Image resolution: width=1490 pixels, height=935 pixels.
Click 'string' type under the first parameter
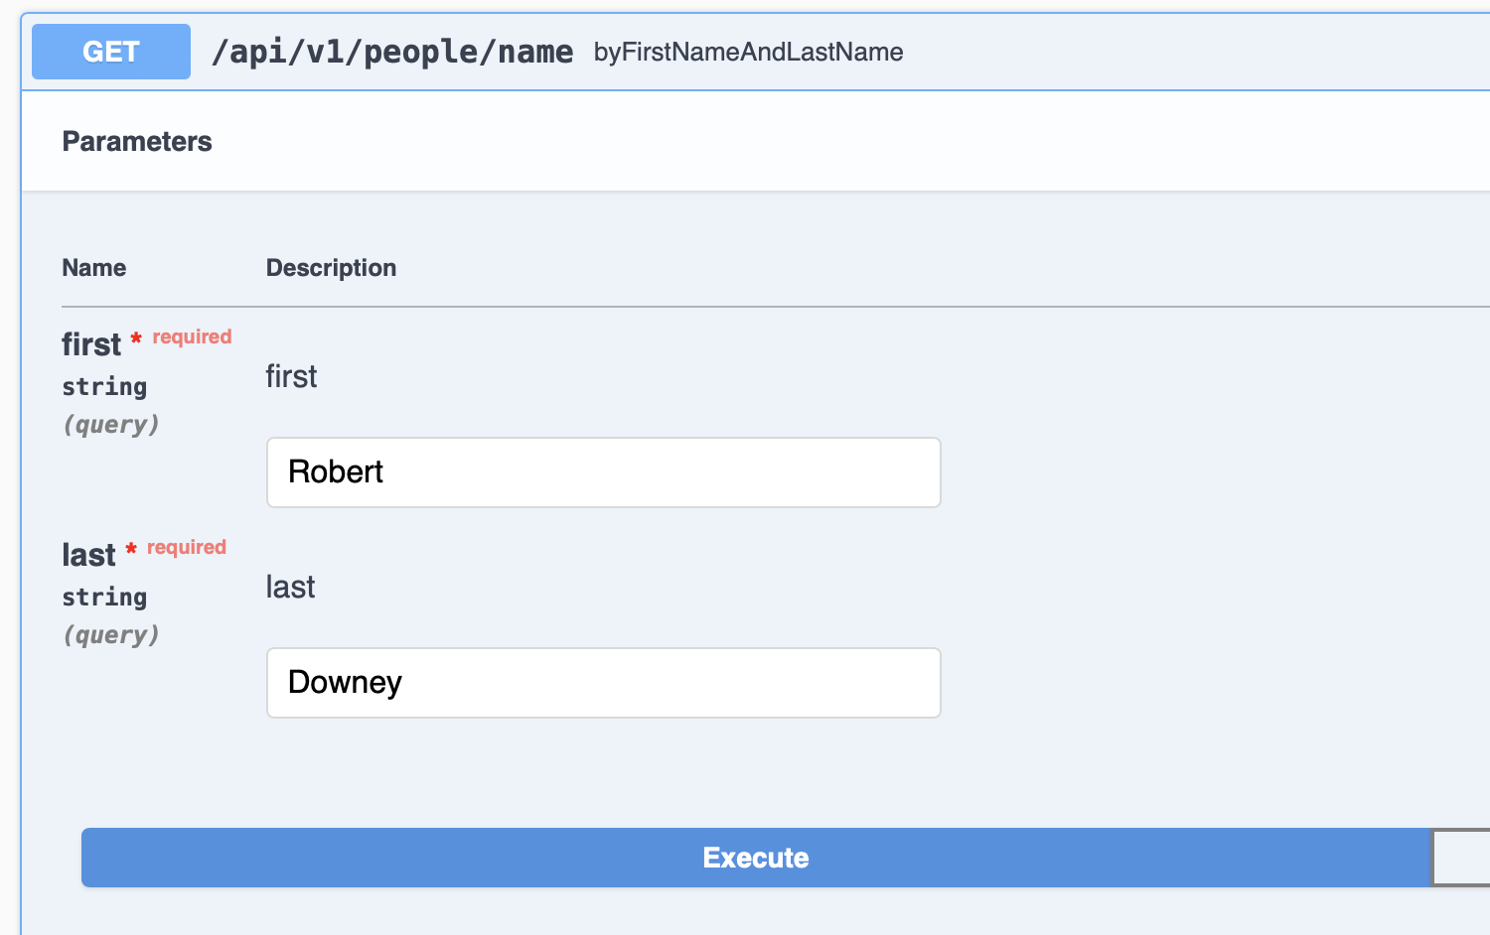click(x=104, y=386)
